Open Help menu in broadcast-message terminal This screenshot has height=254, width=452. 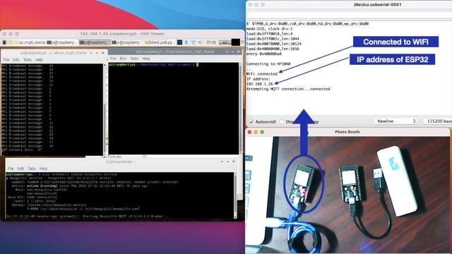39,59
